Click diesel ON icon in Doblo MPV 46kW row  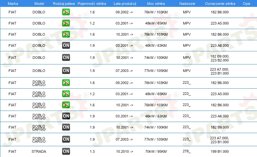click(66, 45)
